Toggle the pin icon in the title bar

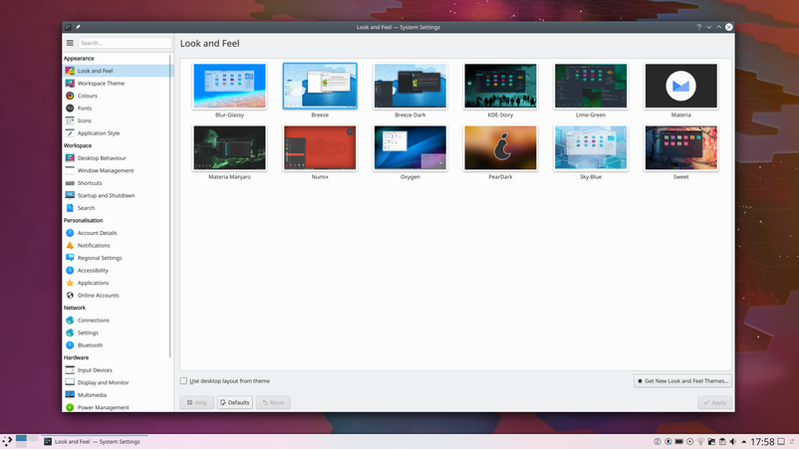(78, 27)
